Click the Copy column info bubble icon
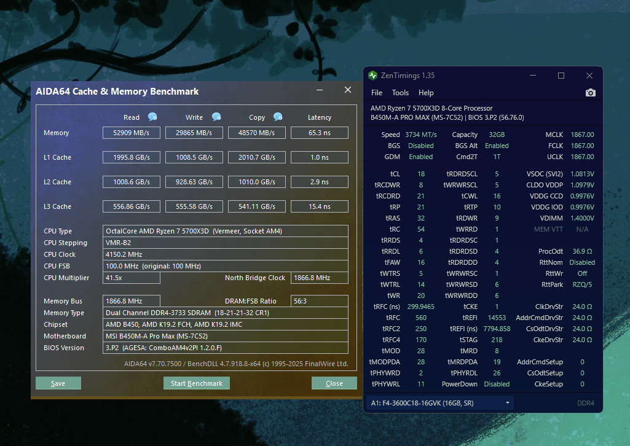The width and height of the screenshot is (630, 446). 278,117
